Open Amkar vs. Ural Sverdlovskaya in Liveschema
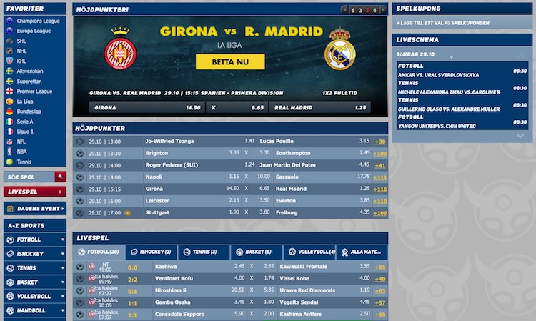536x321 pixels. click(x=438, y=75)
